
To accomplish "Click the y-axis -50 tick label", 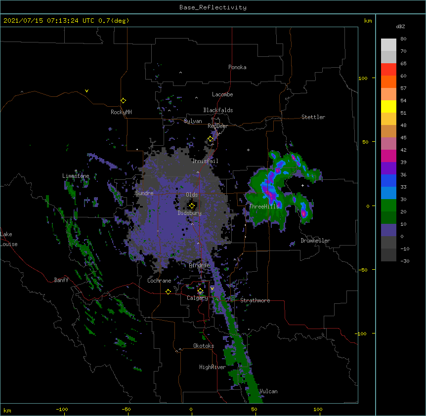I will click(363, 270).
